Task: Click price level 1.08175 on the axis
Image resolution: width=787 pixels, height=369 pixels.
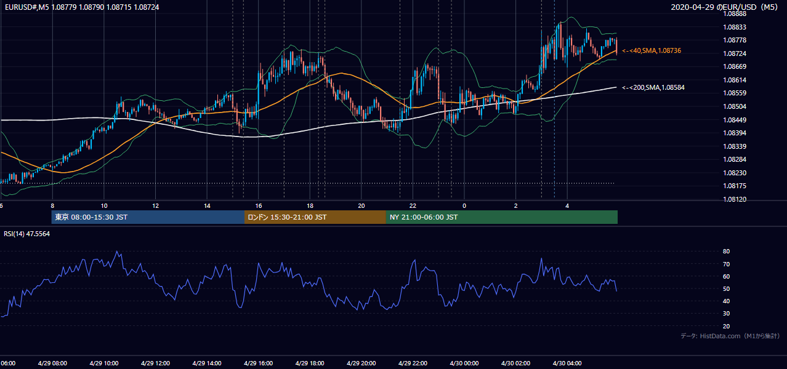Action: click(x=735, y=186)
